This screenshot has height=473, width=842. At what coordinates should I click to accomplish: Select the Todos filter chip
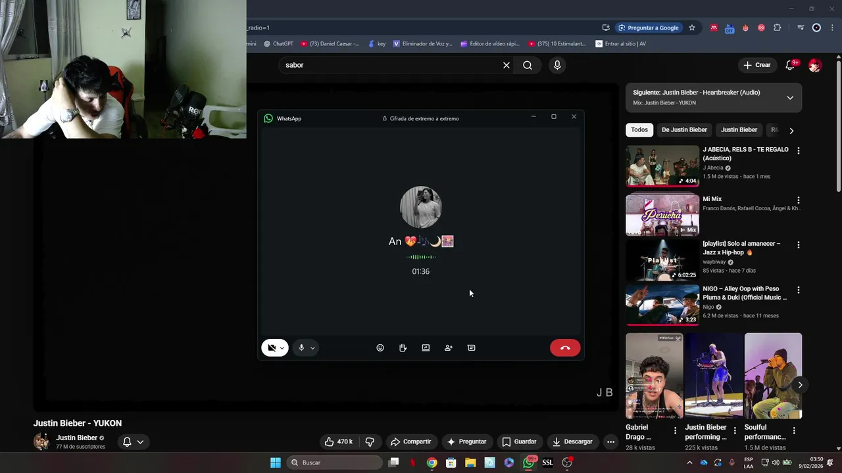pyautogui.click(x=639, y=130)
